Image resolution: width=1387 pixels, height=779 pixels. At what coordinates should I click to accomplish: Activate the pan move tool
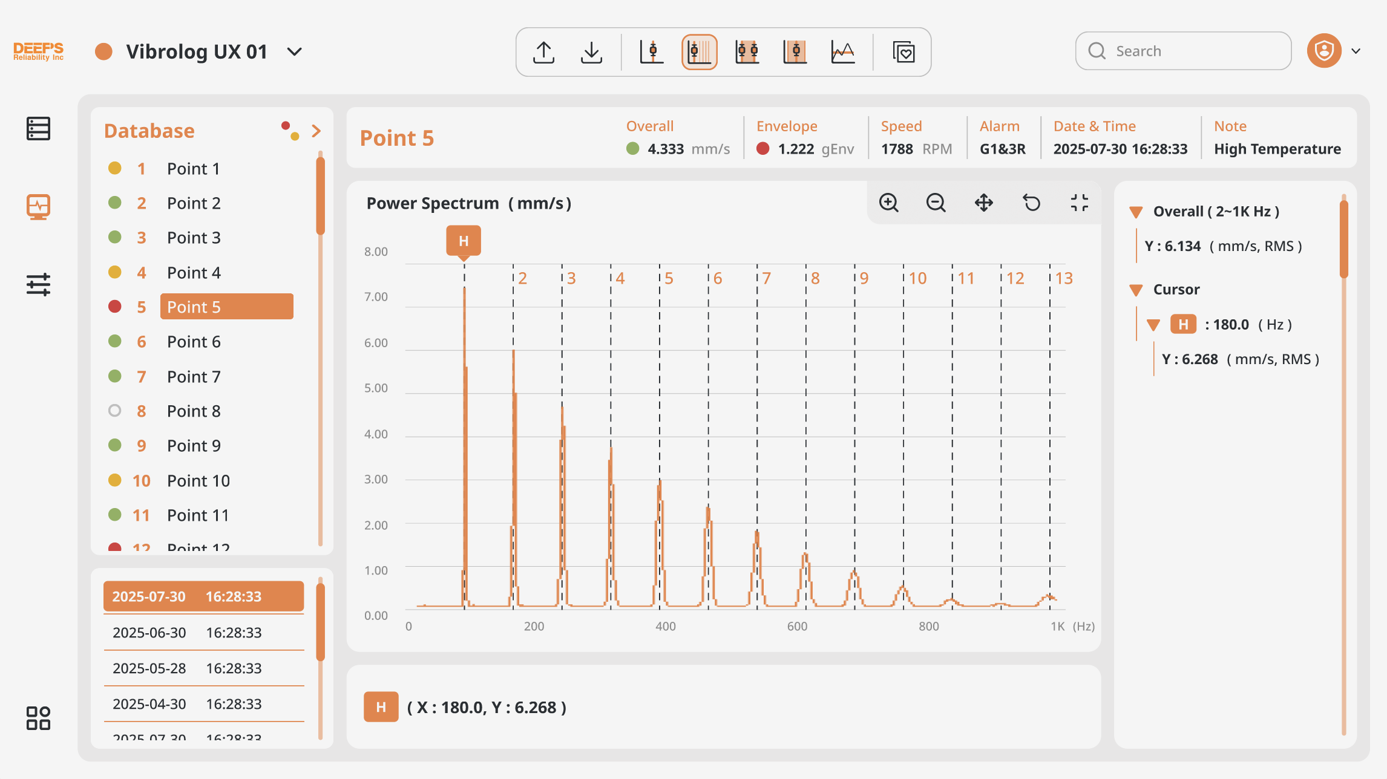984,203
